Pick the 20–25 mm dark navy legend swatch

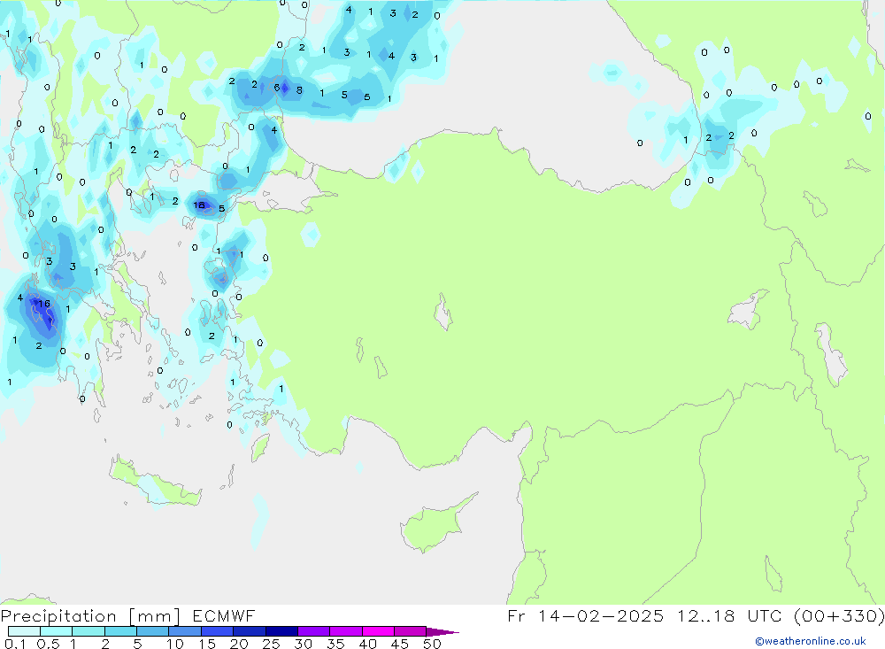(x=249, y=631)
